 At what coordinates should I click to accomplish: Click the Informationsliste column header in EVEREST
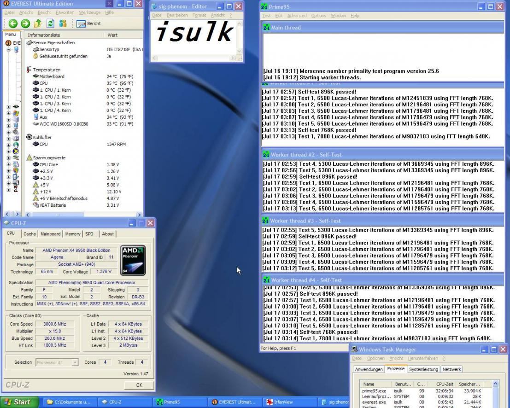point(64,35)
